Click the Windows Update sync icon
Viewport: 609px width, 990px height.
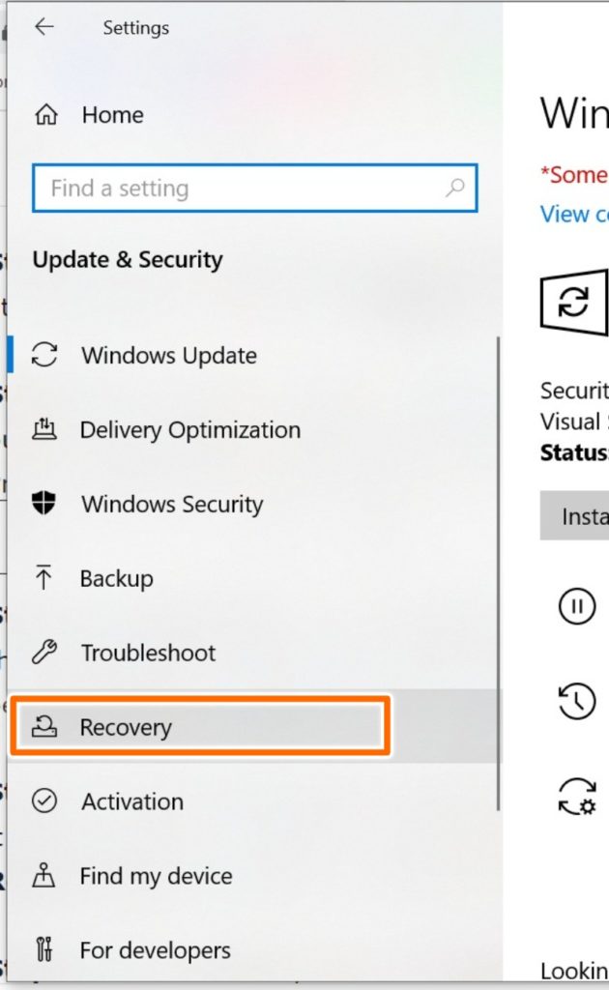tap(44, 355)
